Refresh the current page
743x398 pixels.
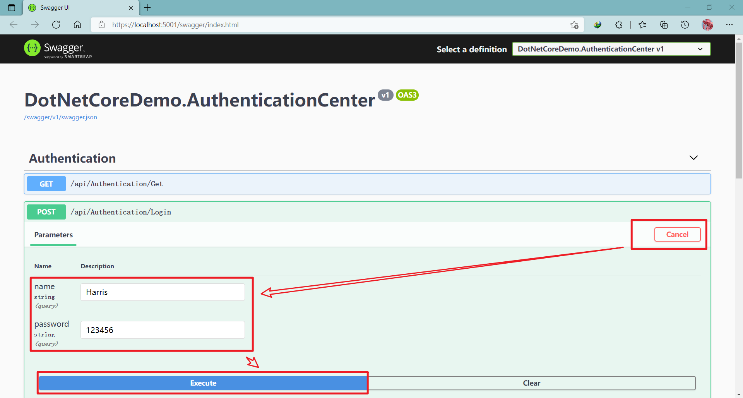coord(56,25)
